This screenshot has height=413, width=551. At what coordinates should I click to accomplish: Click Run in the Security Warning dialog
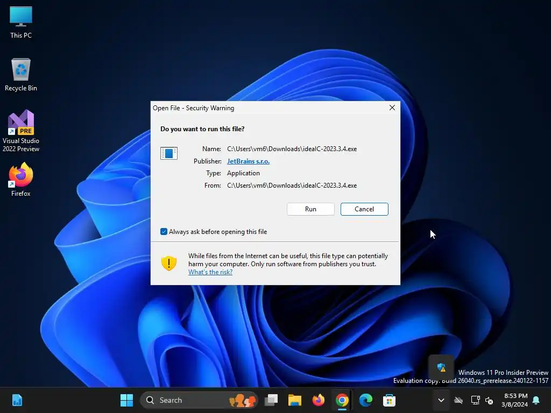click(310, 209)
